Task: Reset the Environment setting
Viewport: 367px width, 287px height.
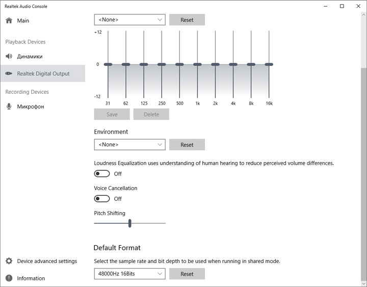Action: coord(187,144)
